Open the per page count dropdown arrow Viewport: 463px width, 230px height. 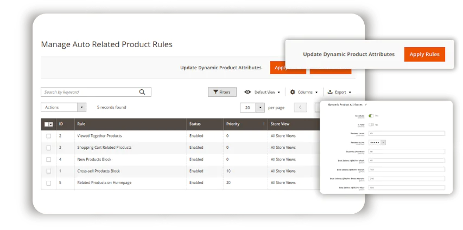(x=260, y=108)
